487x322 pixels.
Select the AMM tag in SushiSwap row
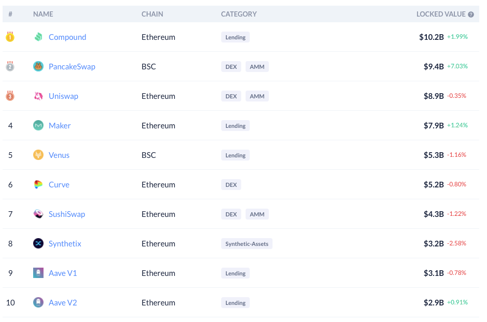[x=257, y=214]
